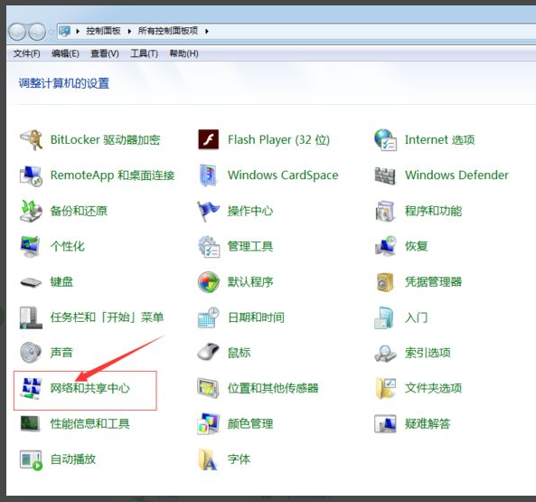The image size is (536, 502).
Task: Open the 声音 speaker icon
Action: point(31,353)
